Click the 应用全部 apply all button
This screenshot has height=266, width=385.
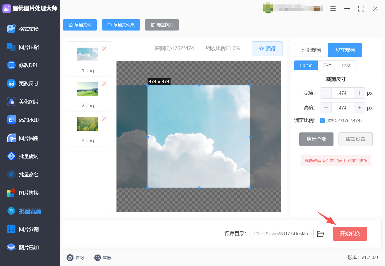click(x=316, y=139)
